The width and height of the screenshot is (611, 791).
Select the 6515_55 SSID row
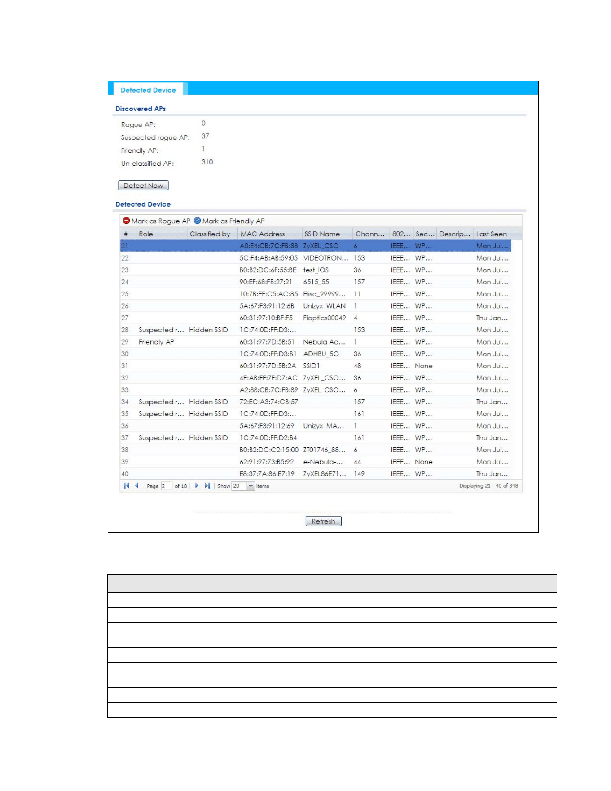[316, 282]
